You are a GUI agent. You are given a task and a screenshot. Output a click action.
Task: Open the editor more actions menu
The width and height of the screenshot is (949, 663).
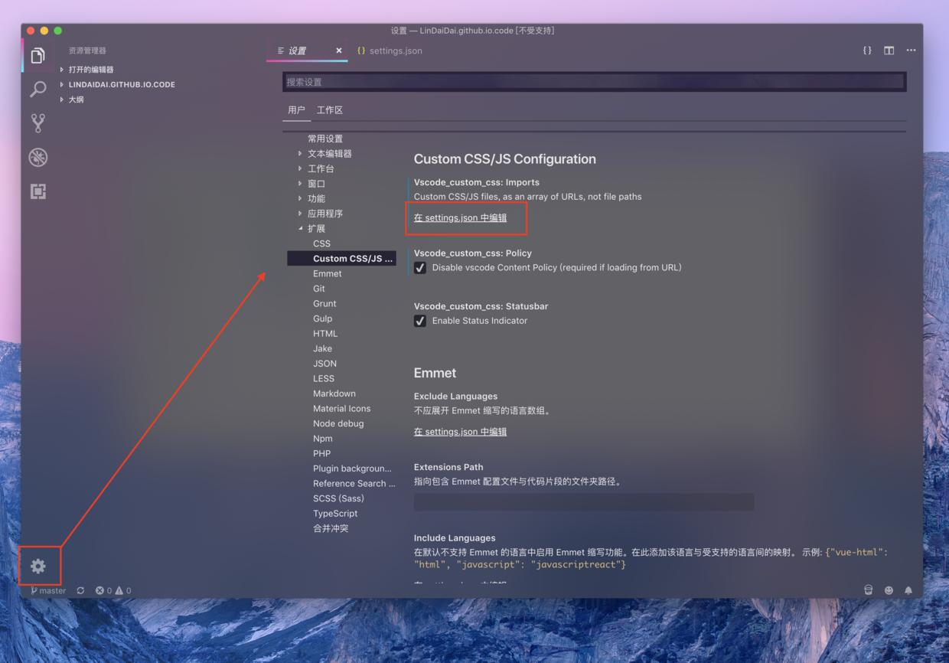tap(911, 51)
